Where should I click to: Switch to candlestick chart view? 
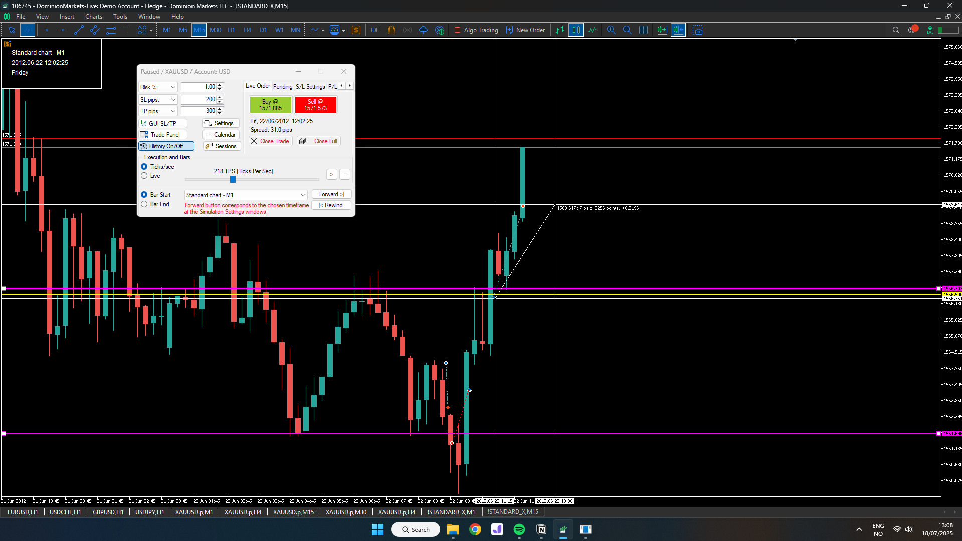pyautogui.click(x=576, y=30)
